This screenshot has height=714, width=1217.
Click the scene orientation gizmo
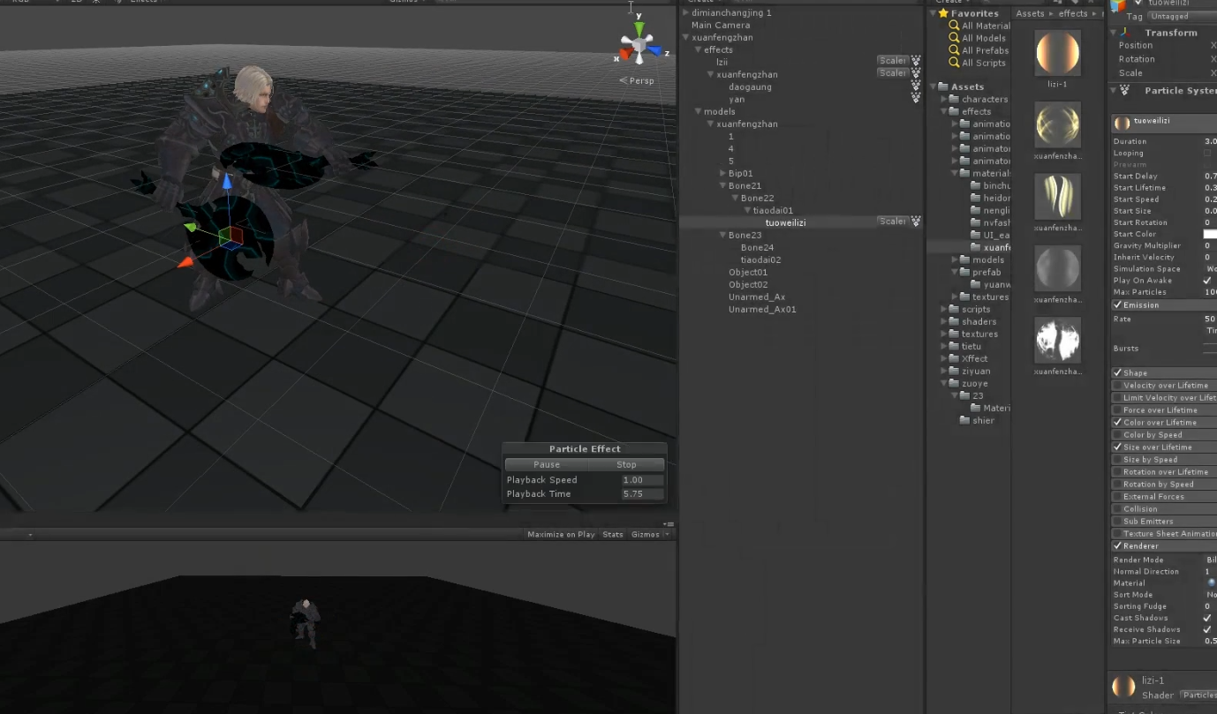[639, 44]
